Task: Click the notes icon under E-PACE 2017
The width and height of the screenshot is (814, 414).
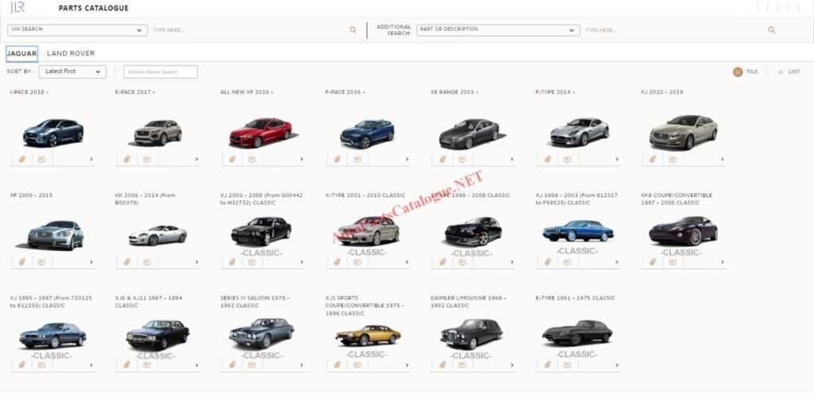Action: pos(146,160)
